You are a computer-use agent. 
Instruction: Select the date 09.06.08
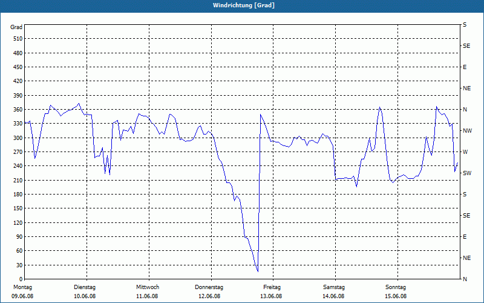click(x=22, y=296)
